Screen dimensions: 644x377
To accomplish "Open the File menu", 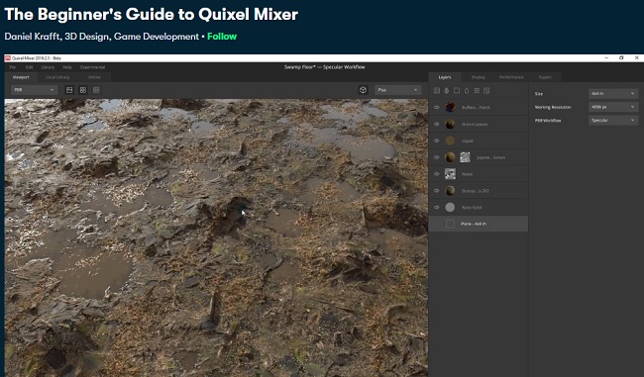I will pos(13,67).
